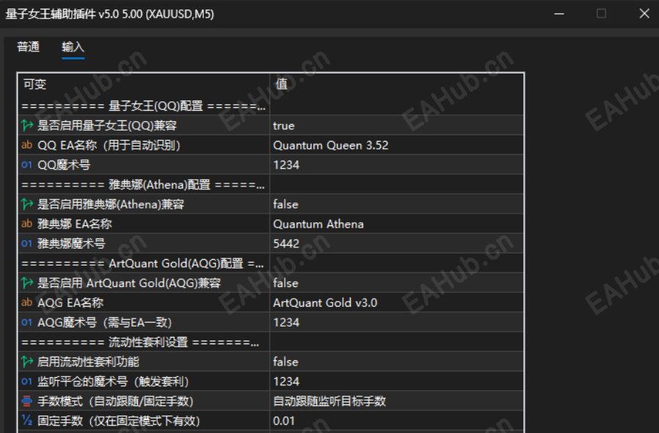Open the 自动跟随监听目标手数 dropdown value
This screenshot has width=659, height=433.
coord(396,401)
